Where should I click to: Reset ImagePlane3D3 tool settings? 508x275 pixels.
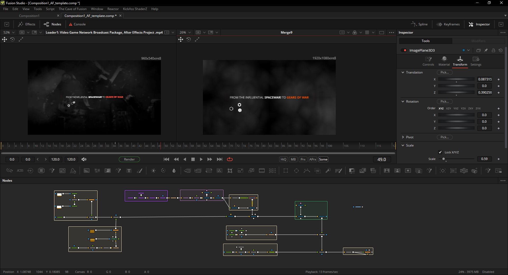pyautogui.click(x=501, y=50)
